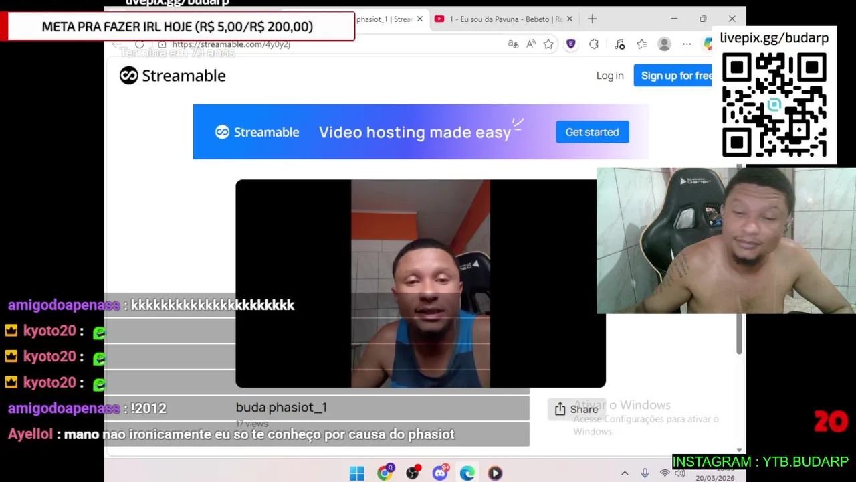This screenshot has height=482, width=856.
Task: Open the purple shield extension icon
Action: 571,44
